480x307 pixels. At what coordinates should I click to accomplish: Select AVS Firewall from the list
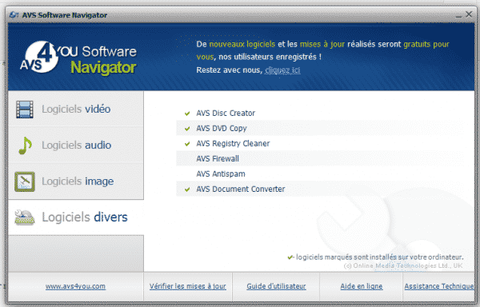pyautogui.click(x=218, y=159)
